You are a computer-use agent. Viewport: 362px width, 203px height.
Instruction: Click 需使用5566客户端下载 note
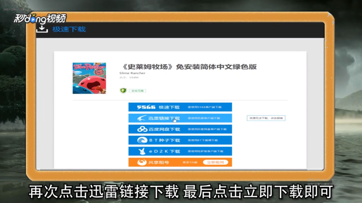click(x=204, y=107)
